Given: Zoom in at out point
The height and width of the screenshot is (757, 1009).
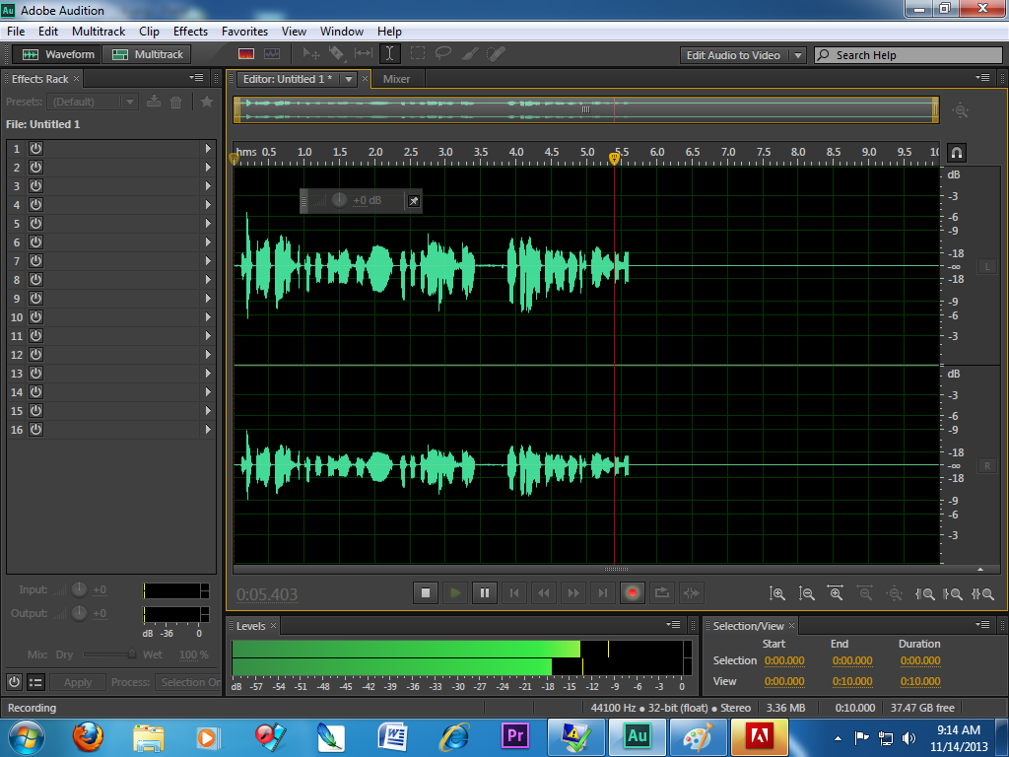Looking at the screenshot, I should point(953,594).
